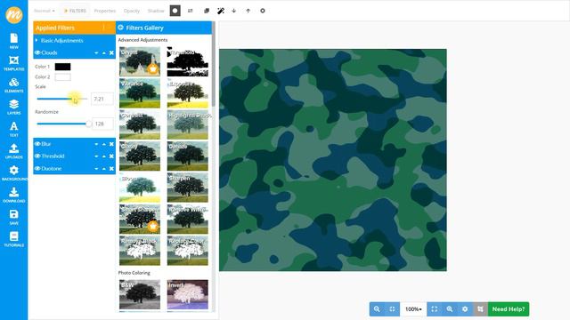Open the NEW document sidebar item
The height and width of the screenshot is (320, 570).
pyautogui.click(x=14, y=41)
